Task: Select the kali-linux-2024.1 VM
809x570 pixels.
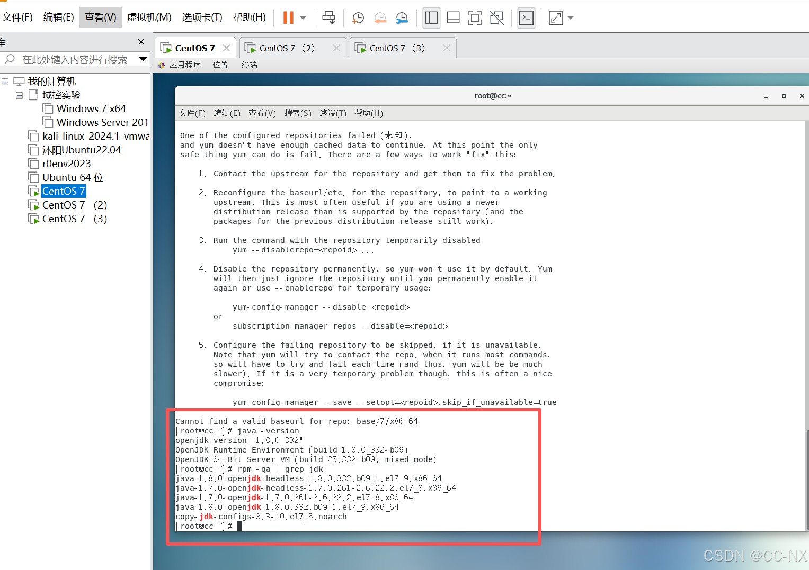Action: point(96,137)
